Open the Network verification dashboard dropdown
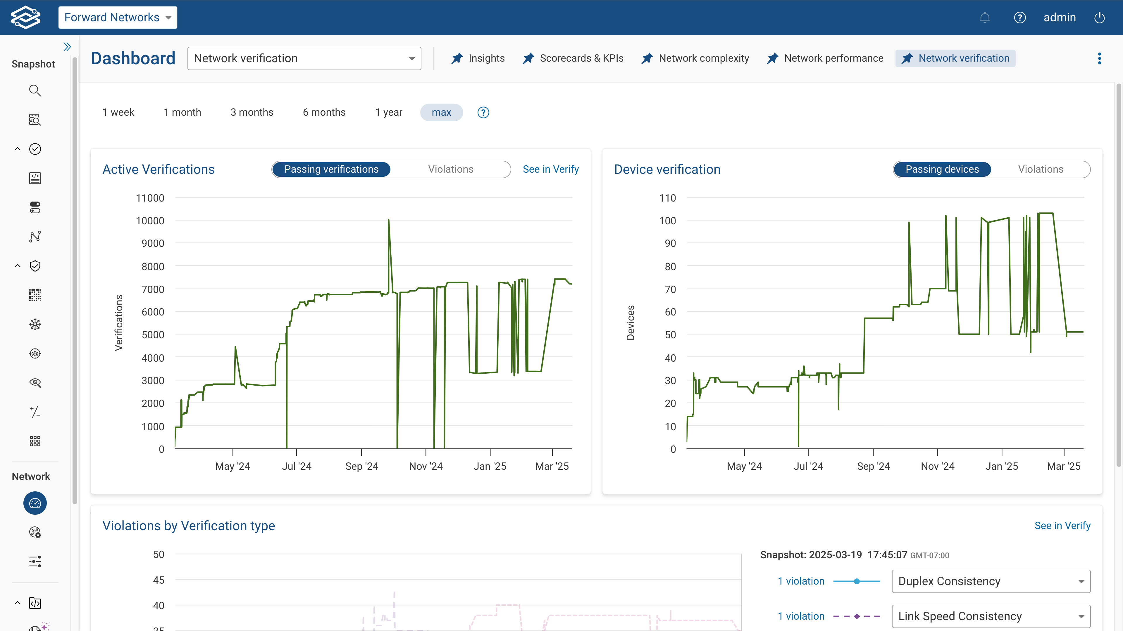Image resolution: width=1123 pixels, height=631 pixels. point(304,58)
